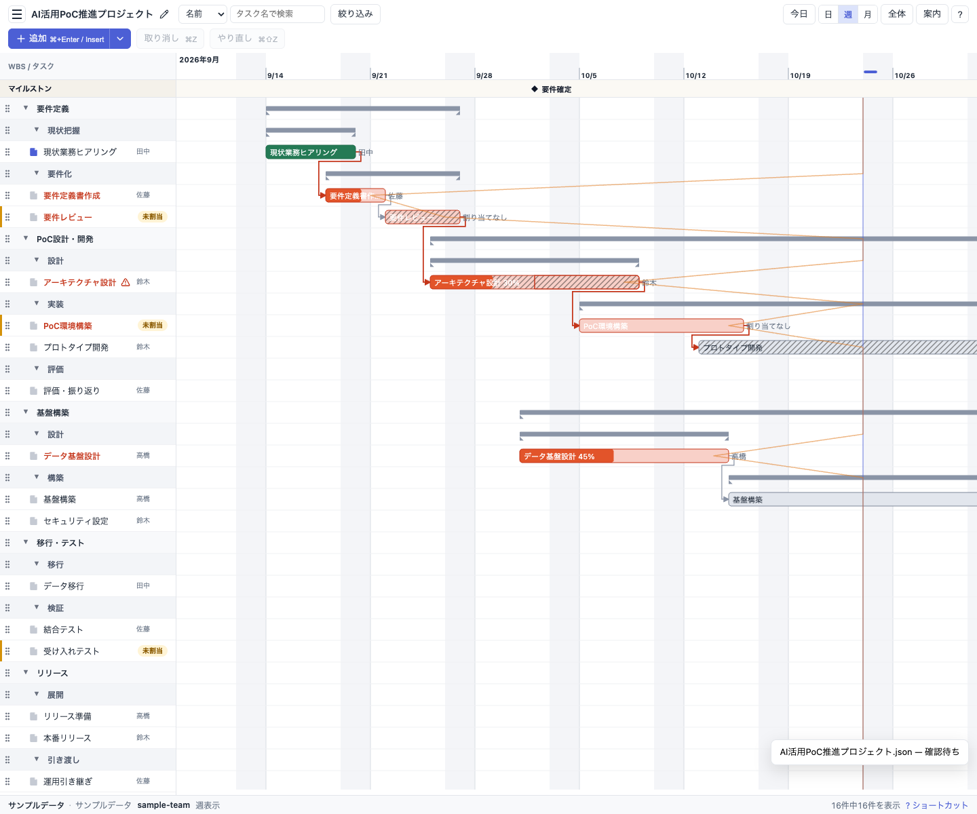Grab the drag handle for 要件定義 row
The image size is (977, 814).
point(7,109)
